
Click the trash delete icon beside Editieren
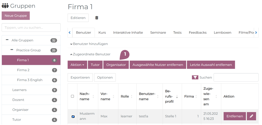coord(97,18)
